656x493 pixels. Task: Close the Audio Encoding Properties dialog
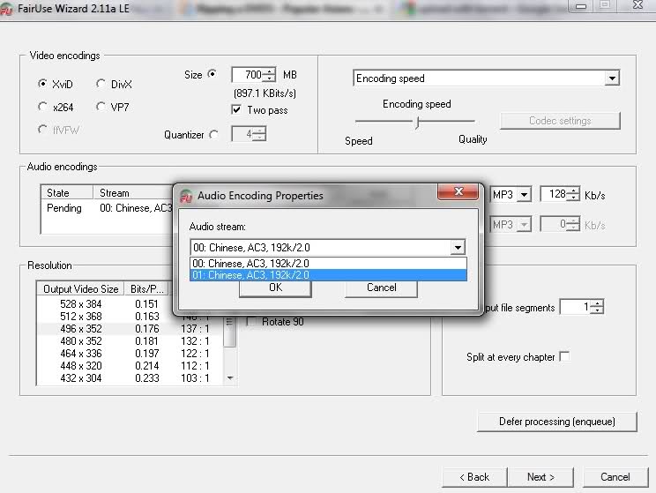(458, 191)
